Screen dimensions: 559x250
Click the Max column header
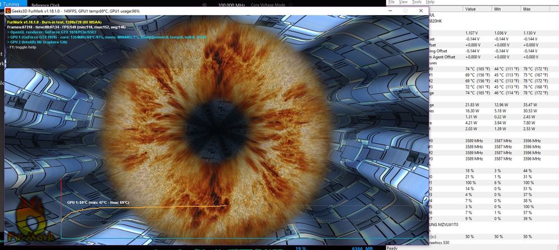tap(526, 10)
